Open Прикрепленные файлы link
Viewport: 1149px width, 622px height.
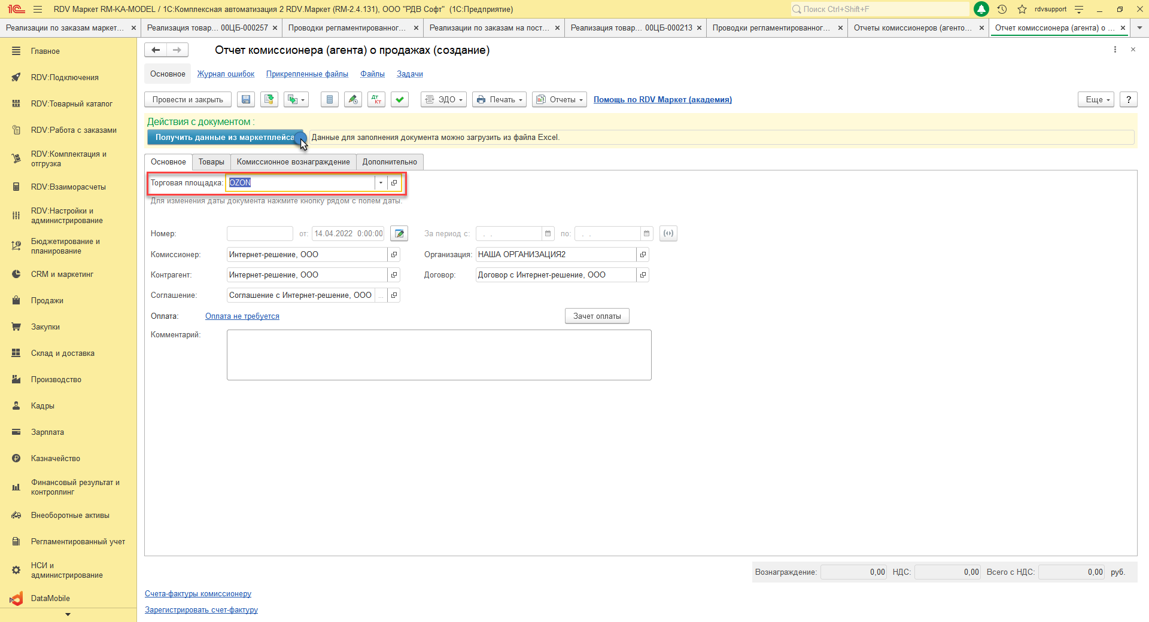coord(307,74)
